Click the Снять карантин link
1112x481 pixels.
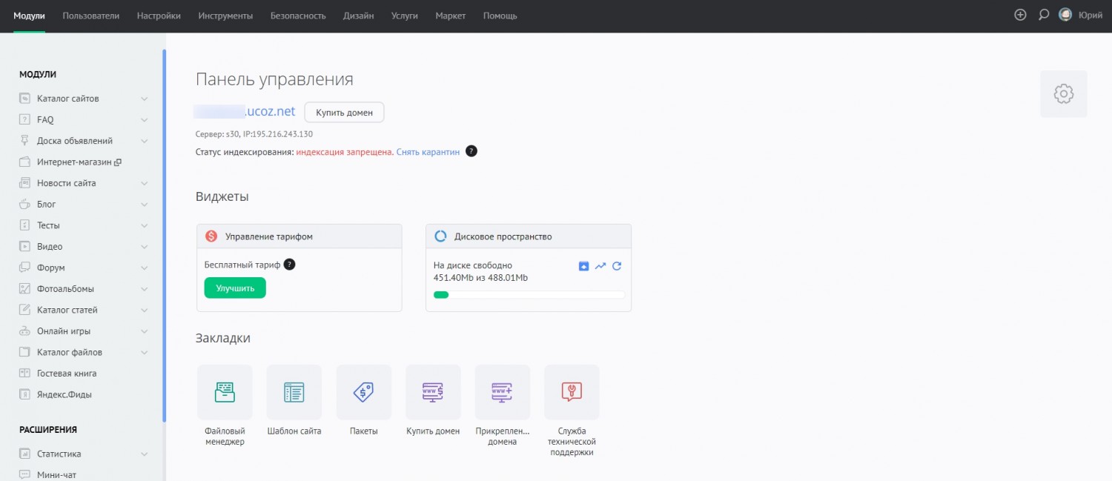(x=428, y=152)
